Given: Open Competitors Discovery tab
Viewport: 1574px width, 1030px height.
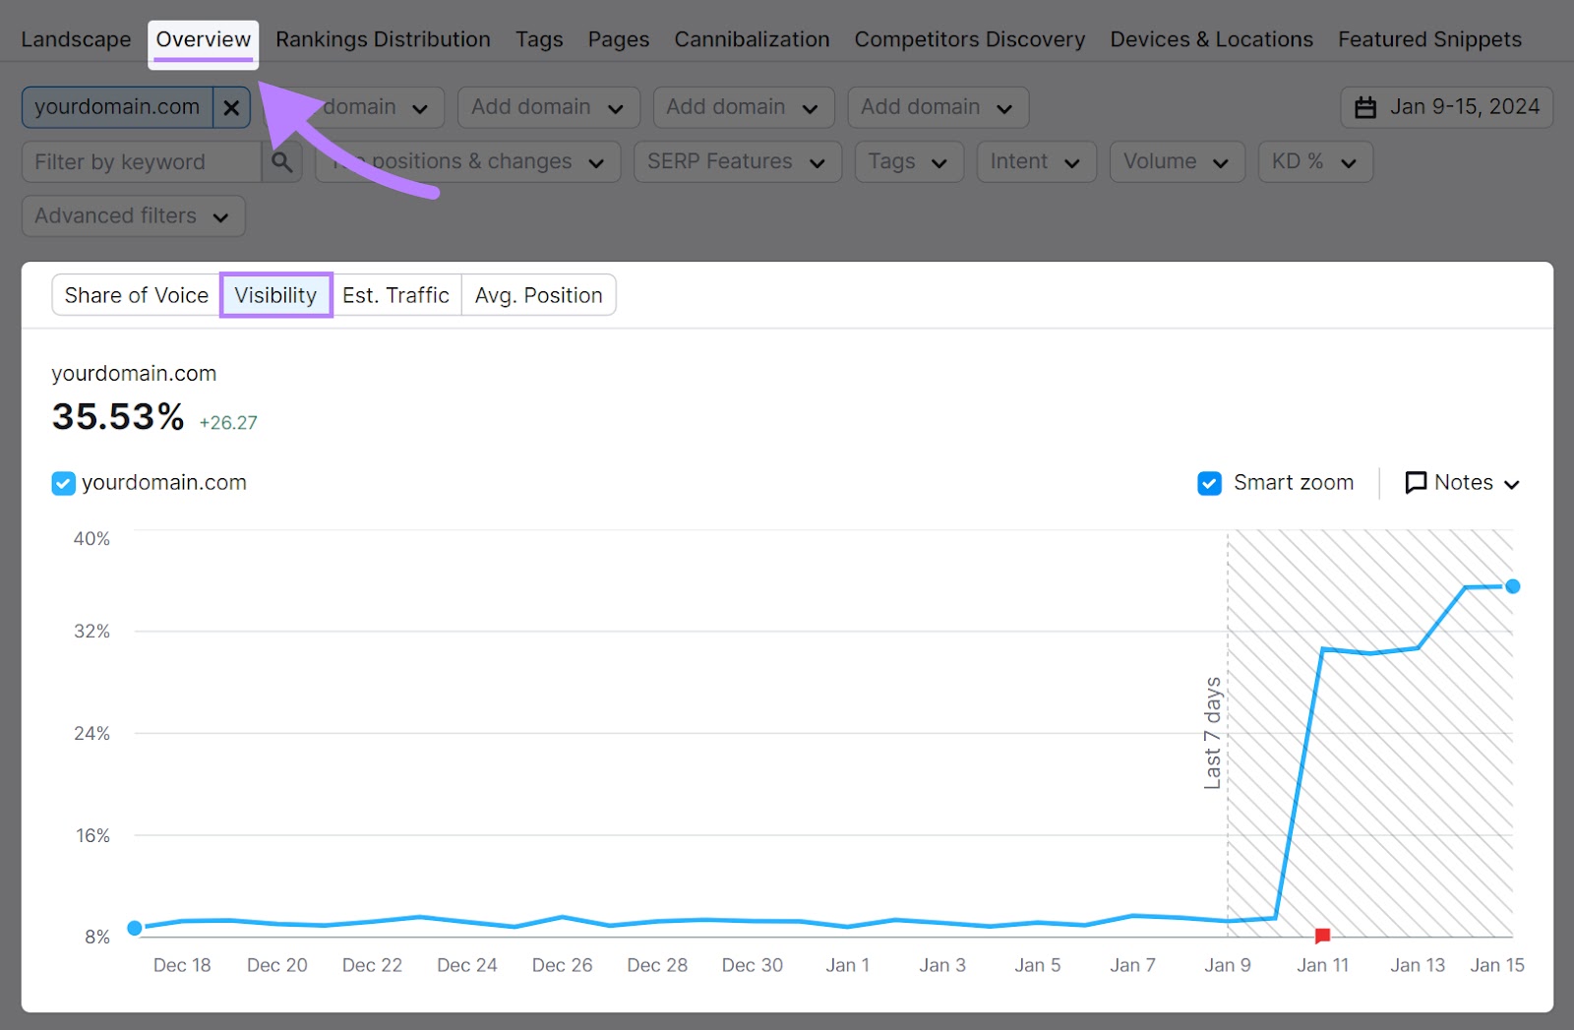Looking at the screenshot, I should (970, 39).
